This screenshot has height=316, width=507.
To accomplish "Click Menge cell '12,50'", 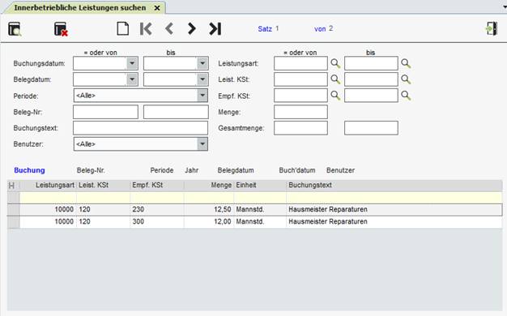I will pyautogui.click(x=209, y=210).
